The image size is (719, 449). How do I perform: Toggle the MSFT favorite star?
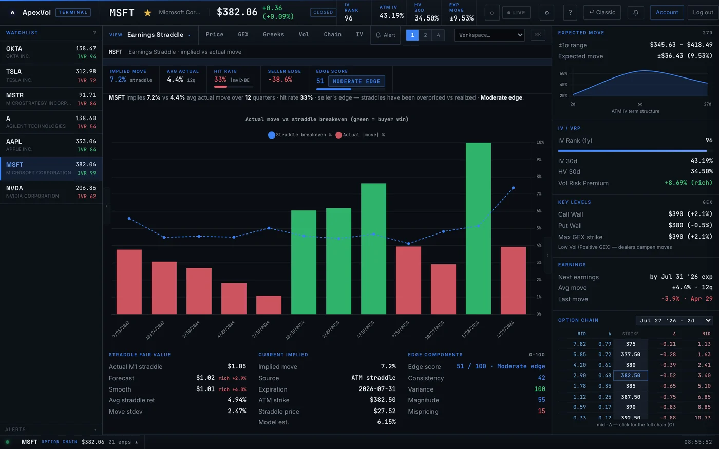click(x=147, y=13)
